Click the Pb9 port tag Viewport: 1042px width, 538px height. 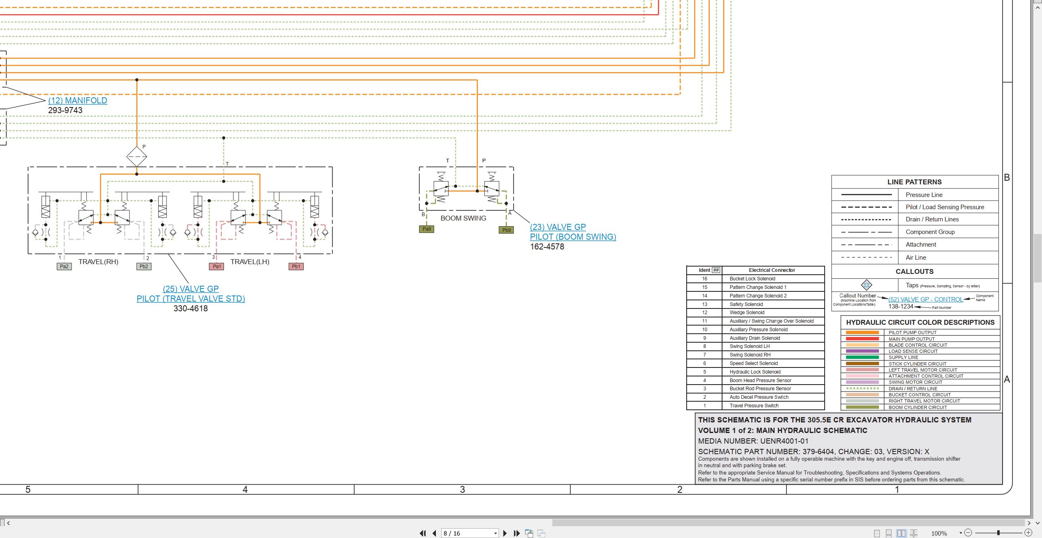tap(506, 230)
